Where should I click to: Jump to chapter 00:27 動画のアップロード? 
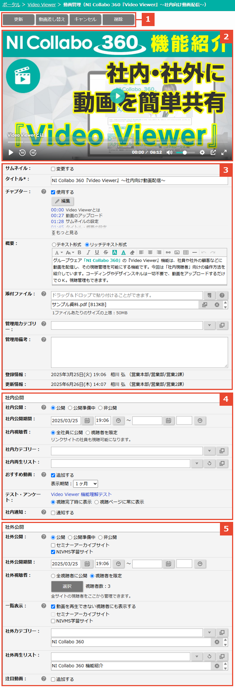tap(77, 216)
